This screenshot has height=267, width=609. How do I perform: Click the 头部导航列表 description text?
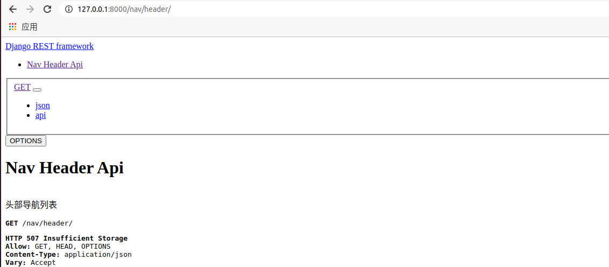point(31,205)
